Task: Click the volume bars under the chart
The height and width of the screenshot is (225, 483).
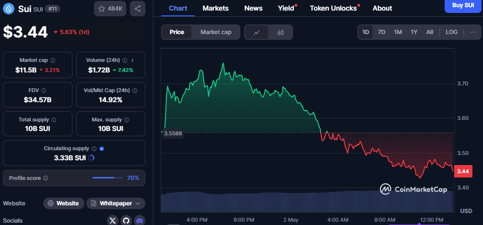Action: (x=307, y=201)
